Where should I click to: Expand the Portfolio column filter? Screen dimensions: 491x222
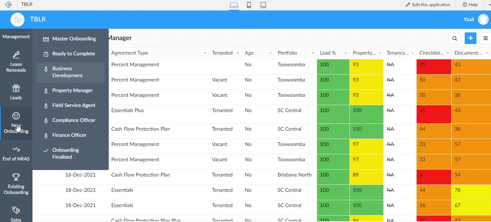[x=313, y=53]
